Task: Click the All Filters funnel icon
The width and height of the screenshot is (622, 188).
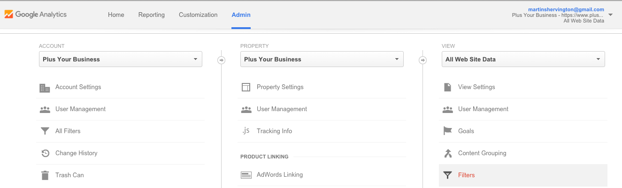Action: [45, 131]
